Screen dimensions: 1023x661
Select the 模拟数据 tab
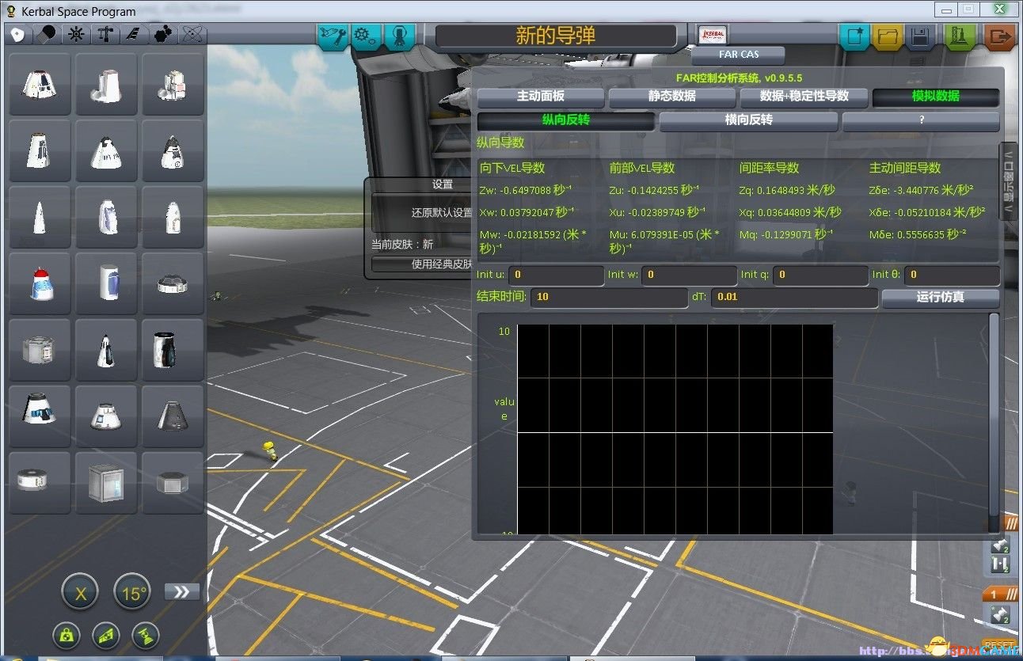935,96
